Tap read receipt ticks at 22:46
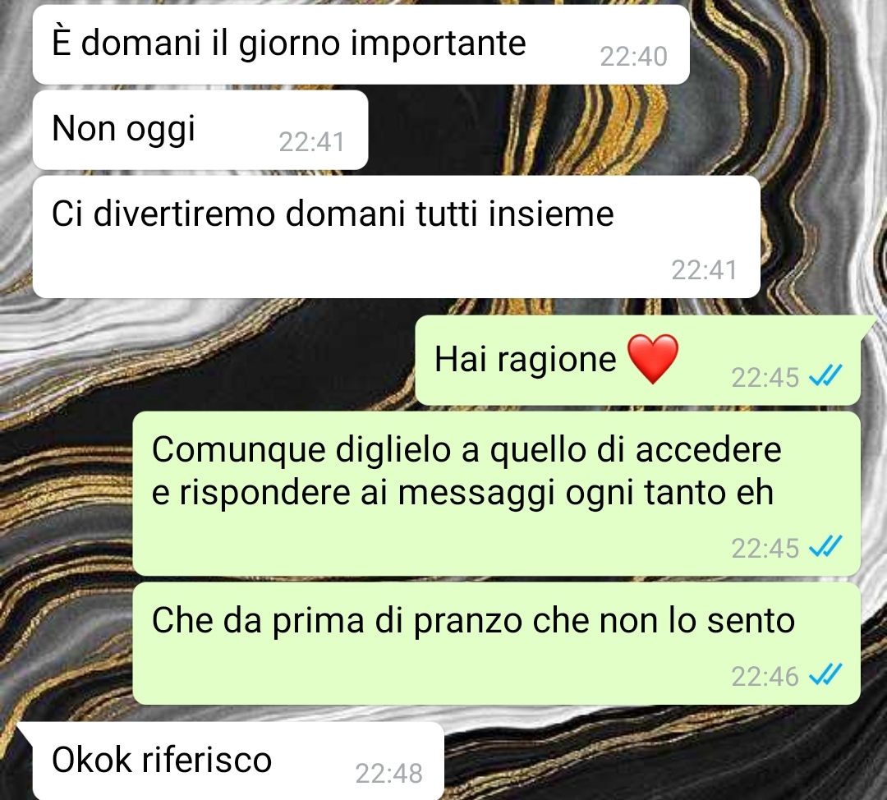The height and width of the screenshot is (800, 887). click(x=825, y=675)
